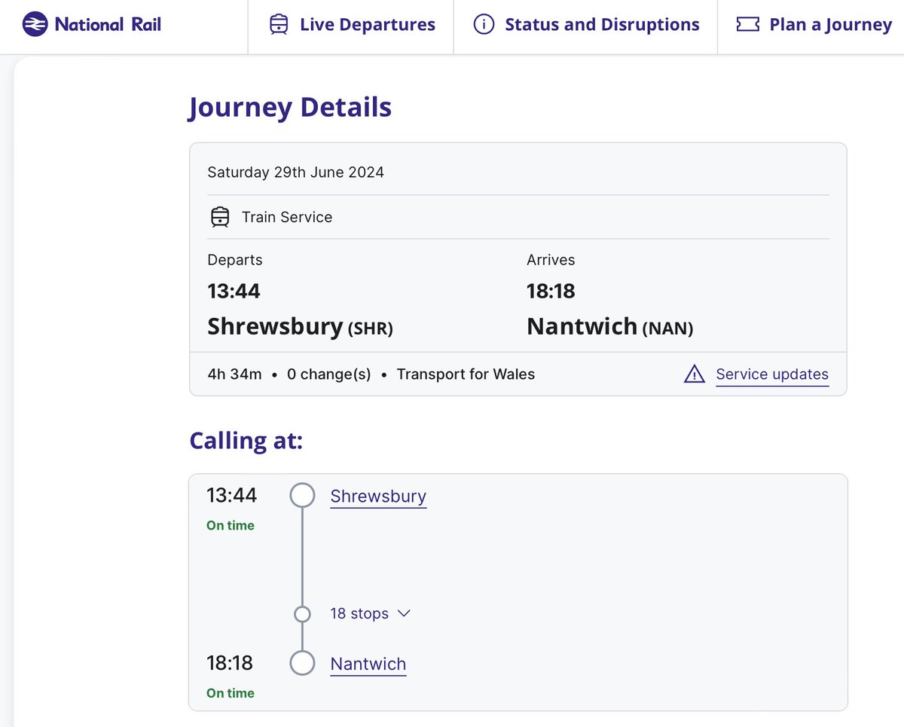Click the National Rail wordmark text
The width and height of the screenshot is (904, 727).
(x=108, y=25)
